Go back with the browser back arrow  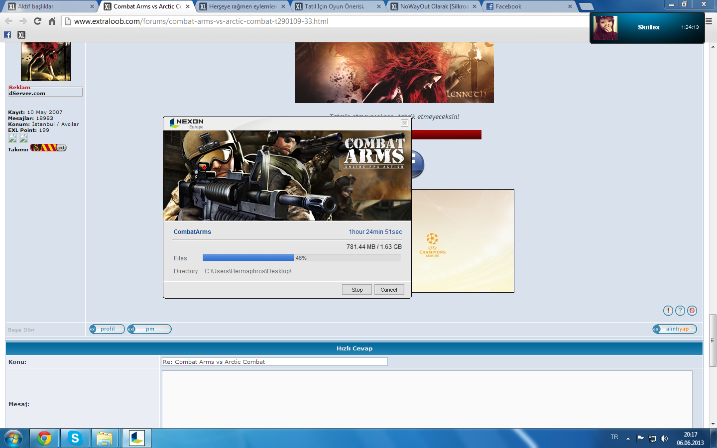[x=8, y=21]
